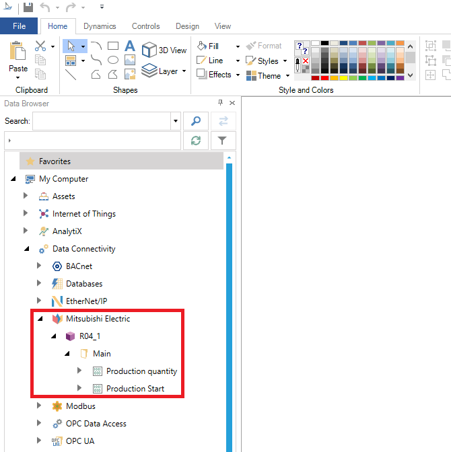Select the Rectangle shape tool
Viewport: 451px width, 452px height.
click(113, 46)
